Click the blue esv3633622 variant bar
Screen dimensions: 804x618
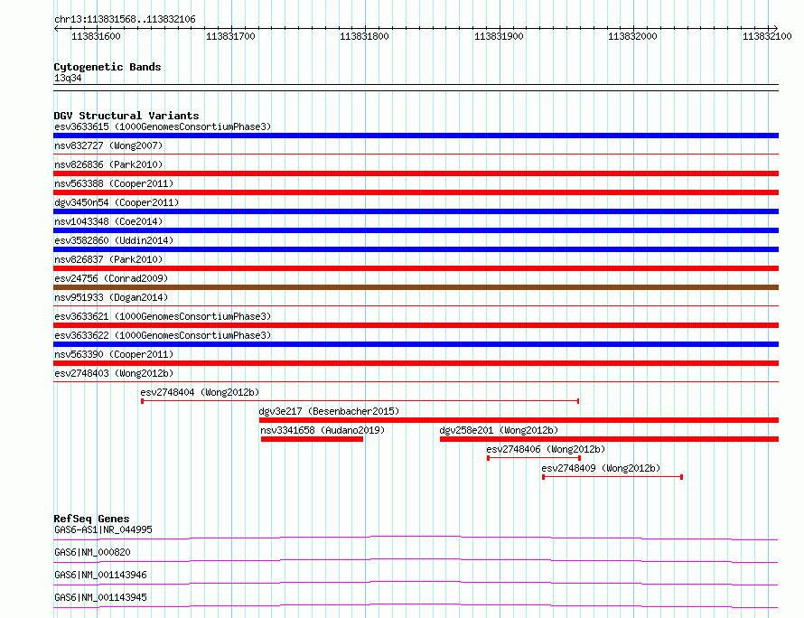[416, 344]
